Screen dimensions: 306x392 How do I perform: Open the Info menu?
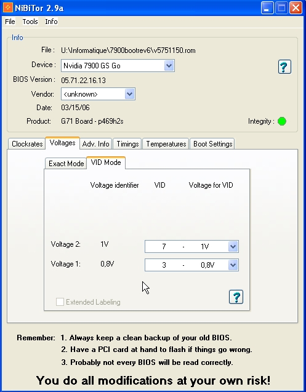coord(51,22)
